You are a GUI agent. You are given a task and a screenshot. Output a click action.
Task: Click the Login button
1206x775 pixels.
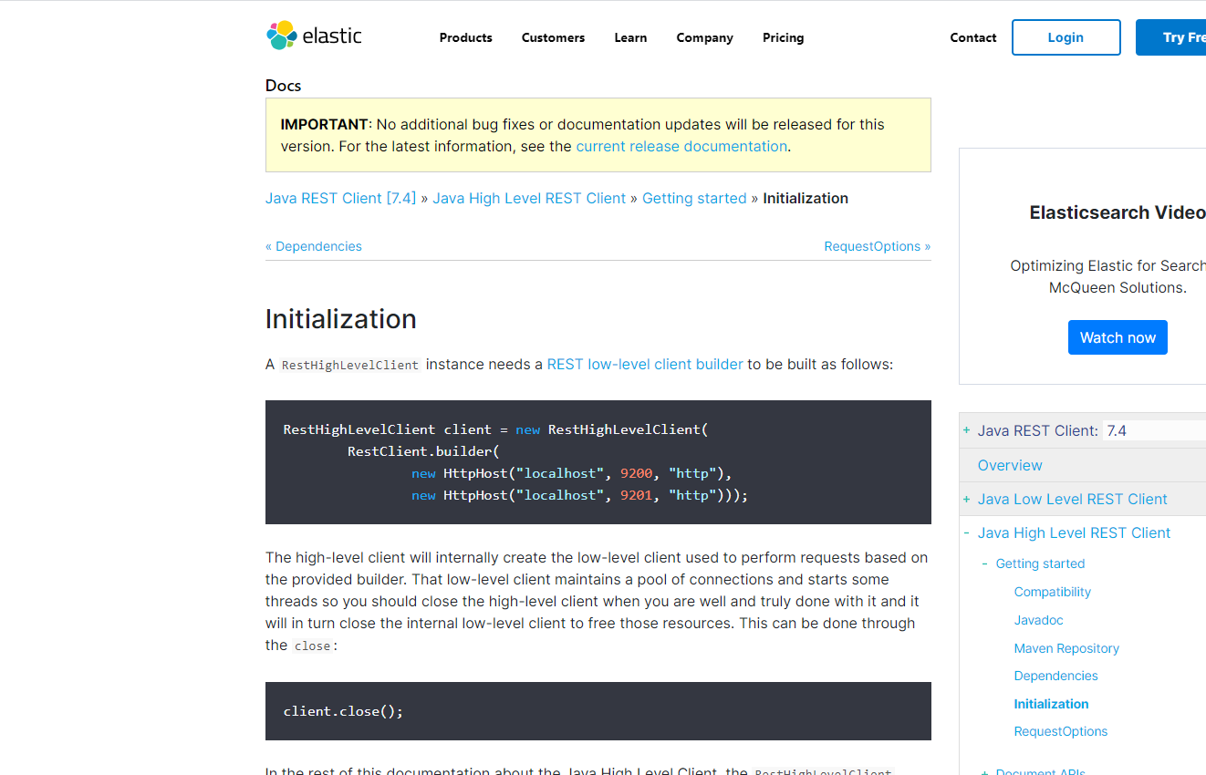(x=1066, y=37)
